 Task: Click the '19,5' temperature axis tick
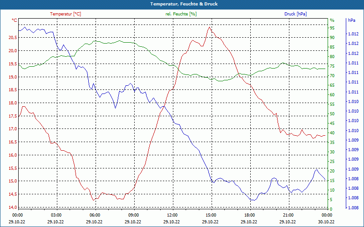[13, 64]
